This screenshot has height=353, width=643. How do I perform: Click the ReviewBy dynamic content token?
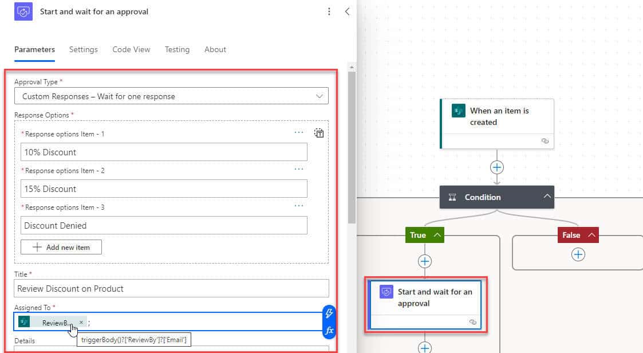click(52, 322)
